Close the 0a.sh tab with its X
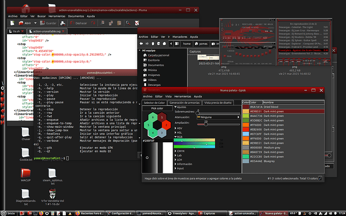 tap(22, 32)
